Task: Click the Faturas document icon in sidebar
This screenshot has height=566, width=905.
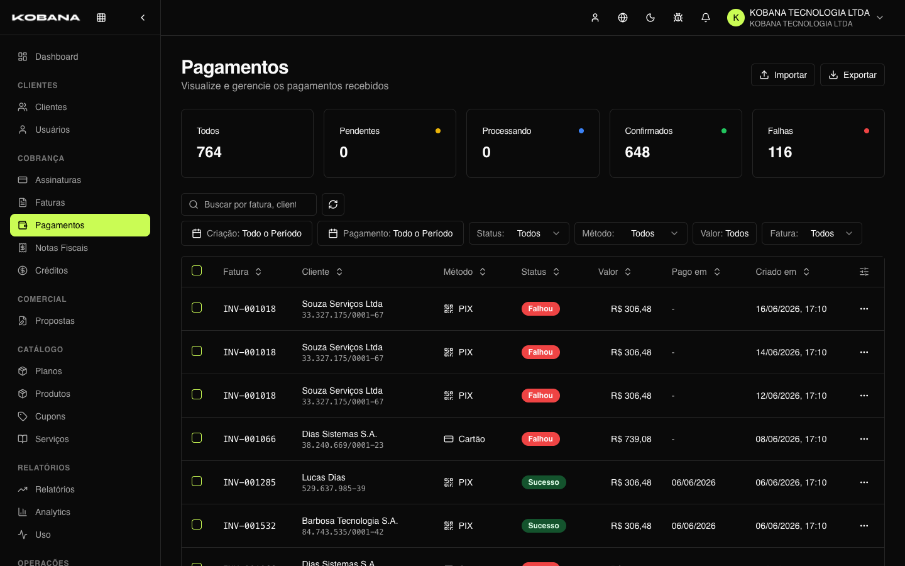Action: [x=23, y=203]
